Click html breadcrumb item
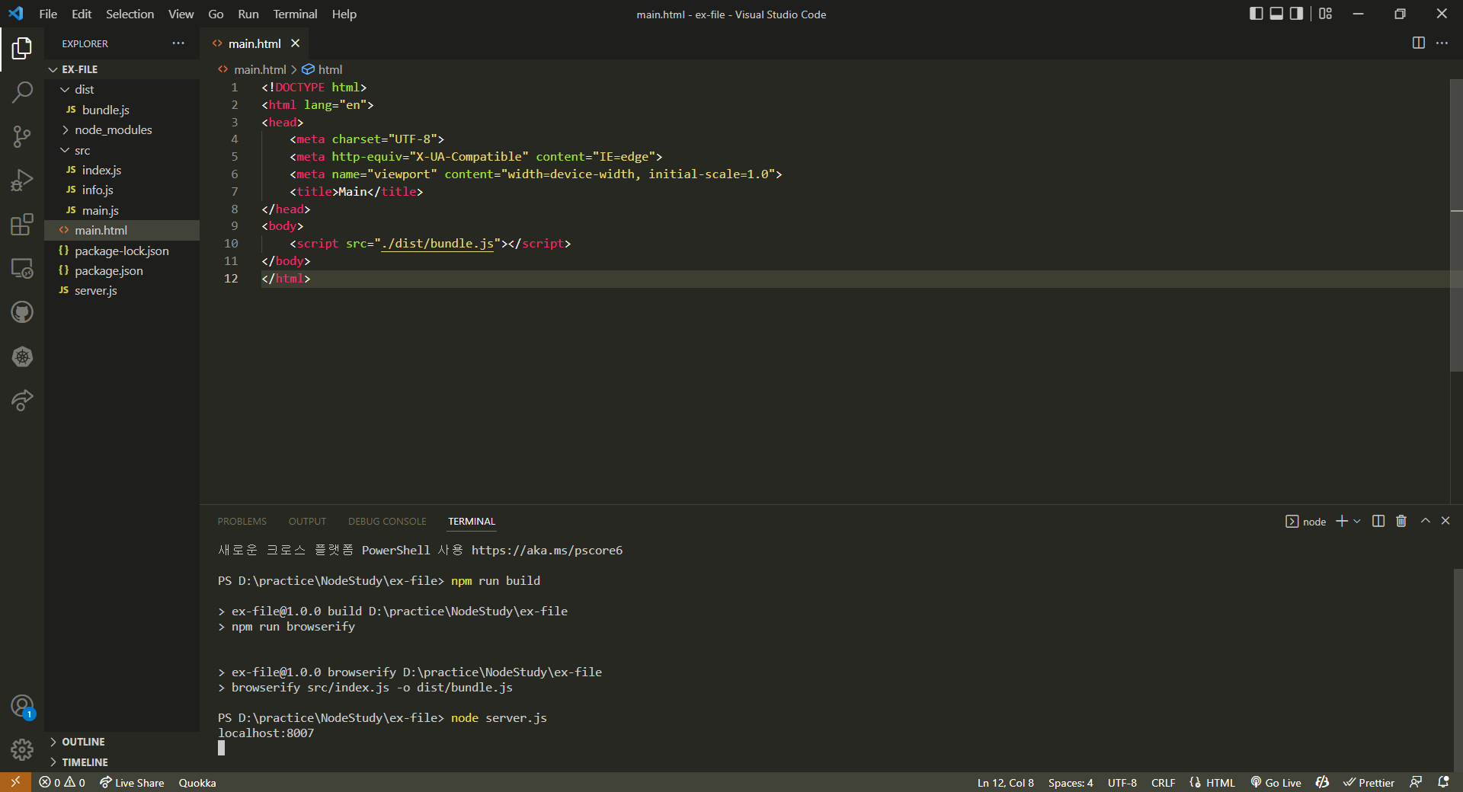 point(322,69)
